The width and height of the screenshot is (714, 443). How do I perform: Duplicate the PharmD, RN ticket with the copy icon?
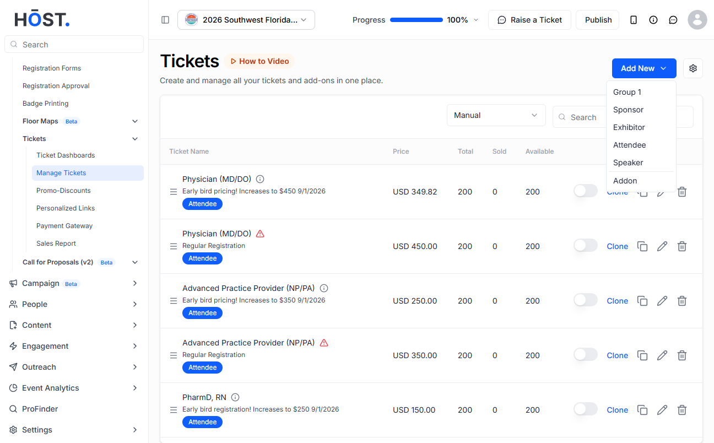coord(642,410)
